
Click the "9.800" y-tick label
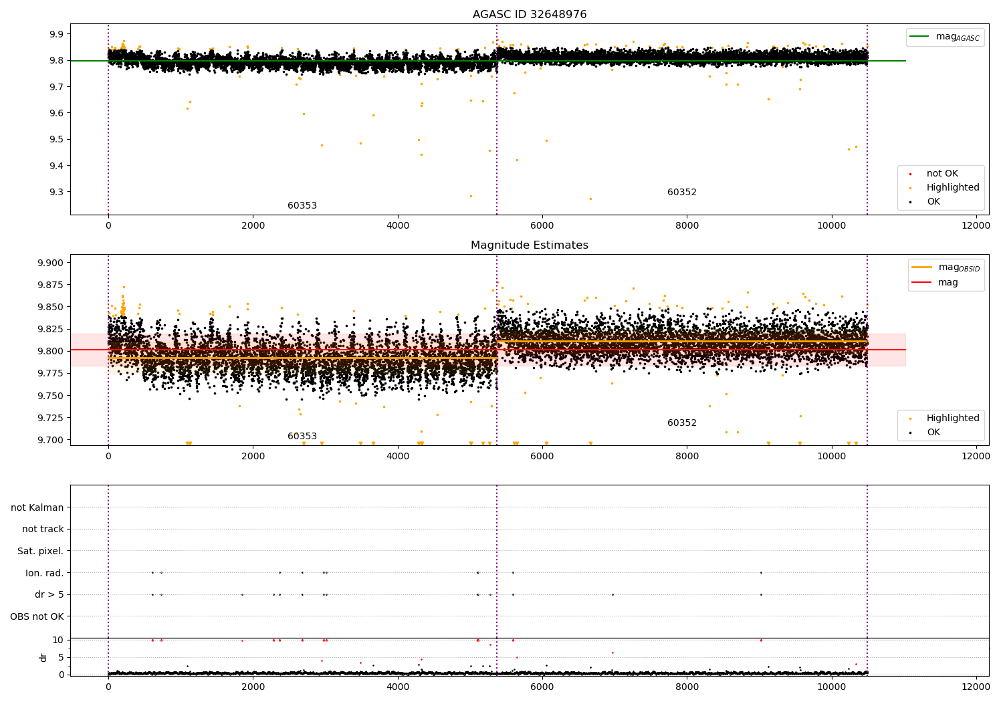(51, 351)
